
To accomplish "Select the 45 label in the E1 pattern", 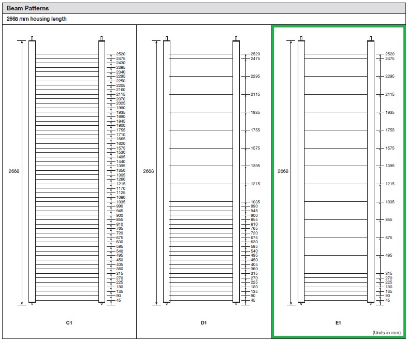I will 387,300.
